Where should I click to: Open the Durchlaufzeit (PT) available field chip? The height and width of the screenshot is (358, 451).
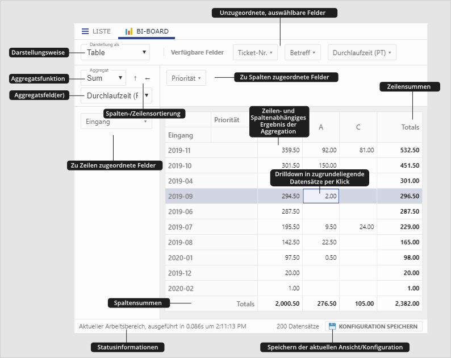tap(362, 53)
